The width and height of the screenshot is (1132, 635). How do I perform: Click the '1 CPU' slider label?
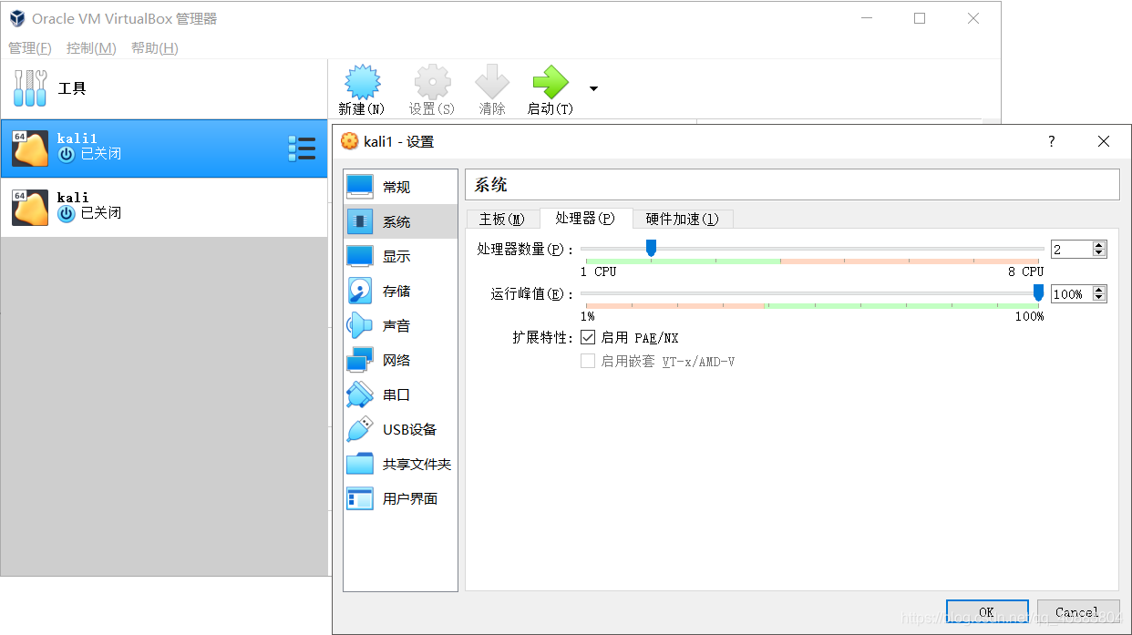598,271
